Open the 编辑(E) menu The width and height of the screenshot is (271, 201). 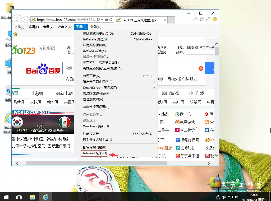point(34,27)
